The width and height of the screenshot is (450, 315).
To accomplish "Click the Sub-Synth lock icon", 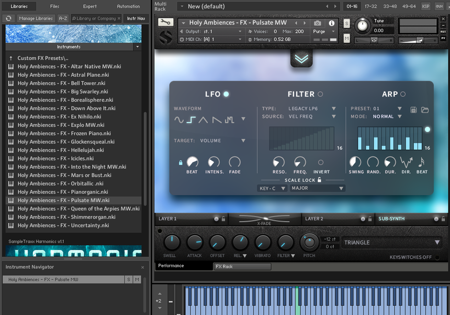I will (443, 219).
